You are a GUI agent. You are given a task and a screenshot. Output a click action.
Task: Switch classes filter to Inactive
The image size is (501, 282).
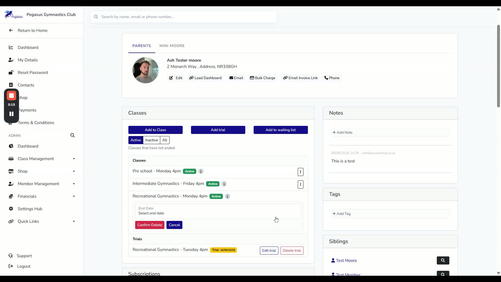click(152, 140)
